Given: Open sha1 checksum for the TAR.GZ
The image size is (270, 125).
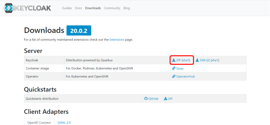Looking at the screenshot, I should (x=215, y=60).
